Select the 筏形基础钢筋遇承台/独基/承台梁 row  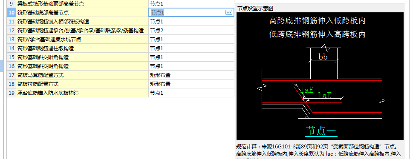point(82,30)
